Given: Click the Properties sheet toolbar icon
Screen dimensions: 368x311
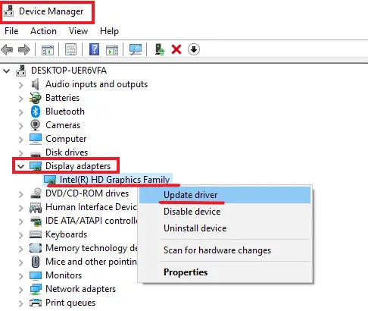Looking at the screenshot, I should pyautogui.click(x=70, y=49).
